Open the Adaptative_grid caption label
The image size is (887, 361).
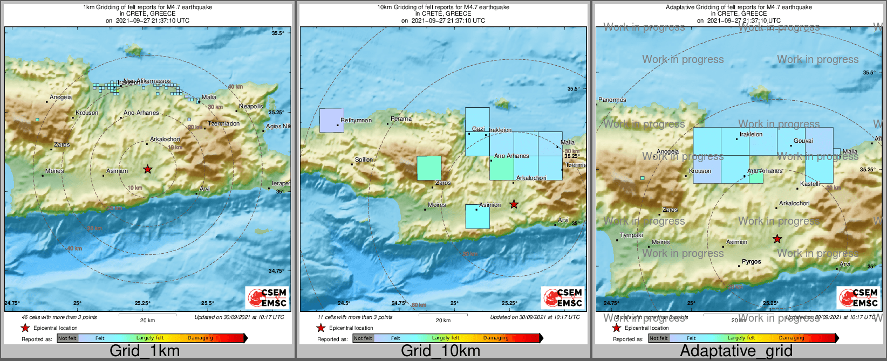pyautogui.click(x=736, y=351)
